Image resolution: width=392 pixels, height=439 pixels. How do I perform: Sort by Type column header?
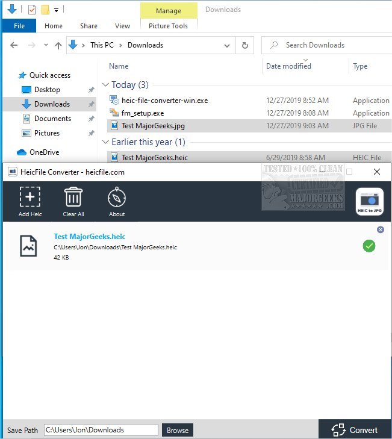(360, 66)
